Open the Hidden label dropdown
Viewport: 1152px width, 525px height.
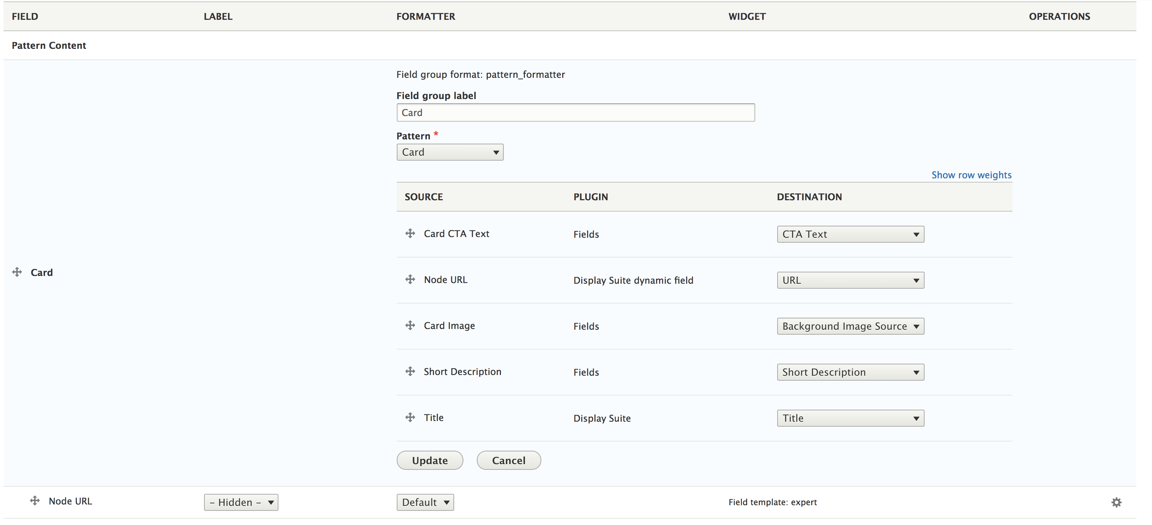click(x=241, y=502)
